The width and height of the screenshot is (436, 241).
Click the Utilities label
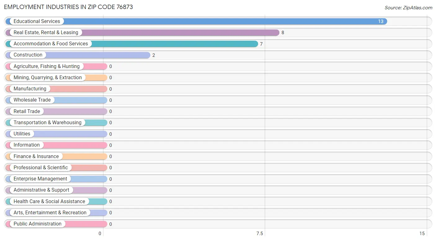pyautogui.click(x=22, y=134)
